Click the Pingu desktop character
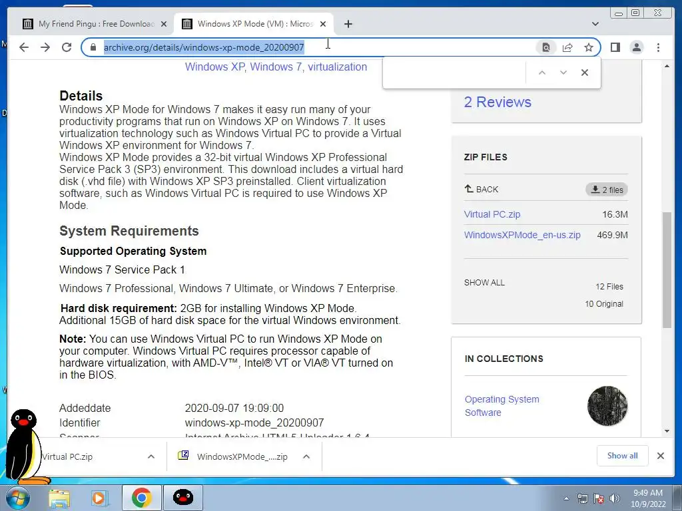 pyautogui.click(x=25, y=446)
